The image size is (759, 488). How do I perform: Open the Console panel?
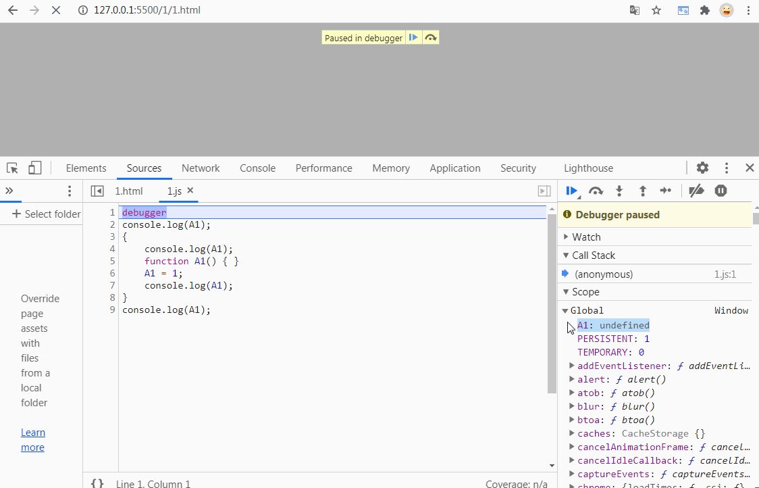(257, 168)
